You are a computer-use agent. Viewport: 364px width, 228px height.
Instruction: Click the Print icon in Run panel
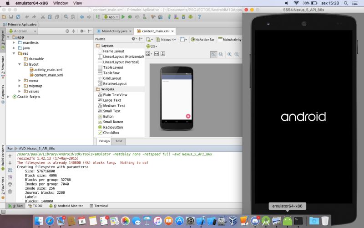pos(10,184)
